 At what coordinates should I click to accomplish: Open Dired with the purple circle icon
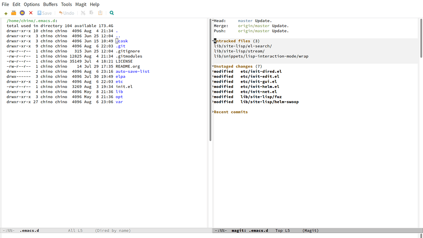point(22,13)
